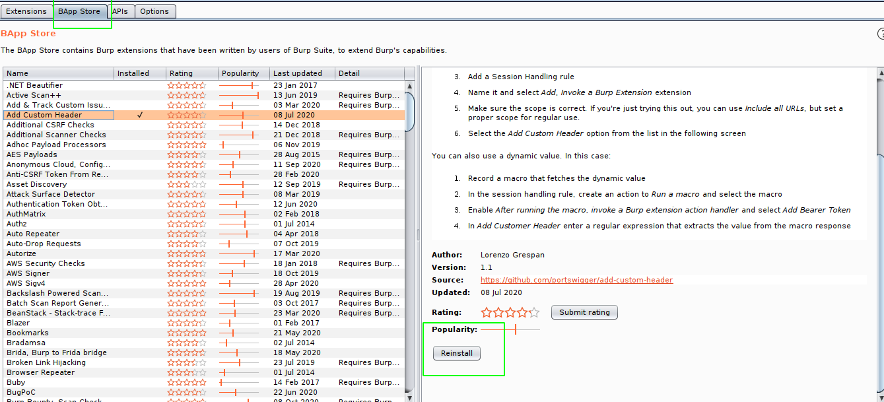Viewport: 884px width, 402px height.
Task: Click the 23 Jan 2017 date cell
Action: 295,85
